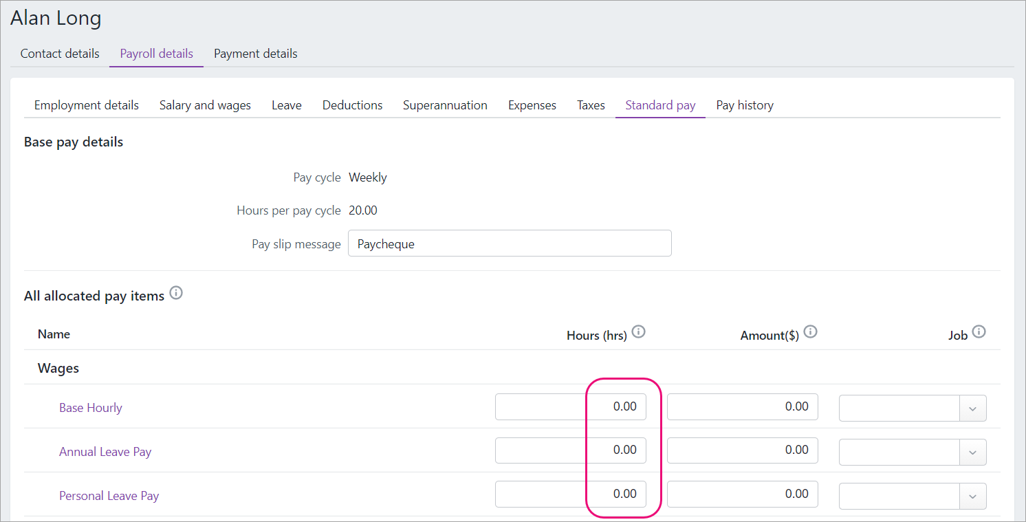Image resolution: width=1026 pixels, height=522 pixels.
Task: Click the Annual Leave Pay link
Action: pyautogui.click(x=105, y=451)
